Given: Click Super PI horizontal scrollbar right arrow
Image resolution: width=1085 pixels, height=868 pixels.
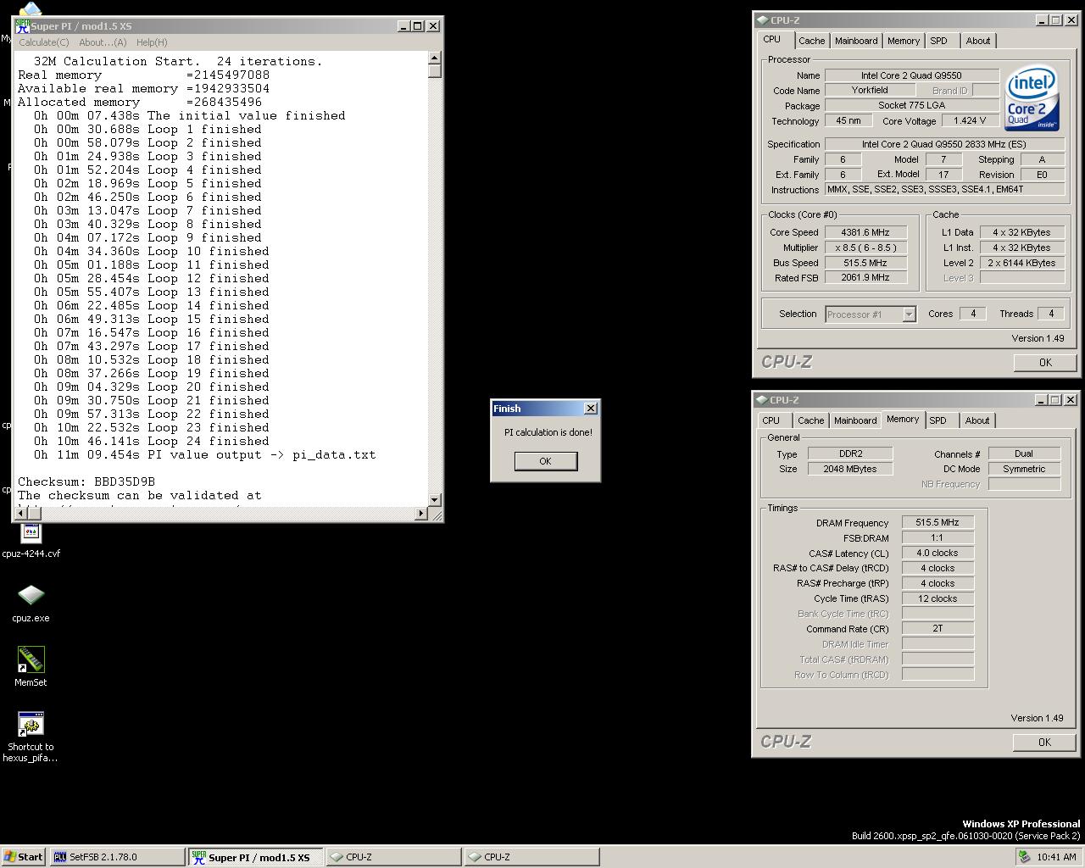Looking at the screenshot, I should pos(422,513).
